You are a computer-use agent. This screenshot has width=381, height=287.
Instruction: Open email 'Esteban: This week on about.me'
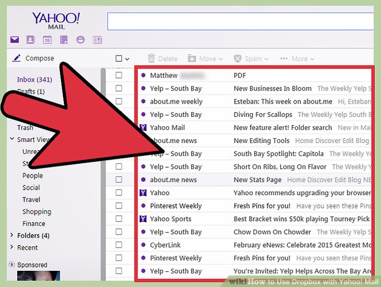283,102
